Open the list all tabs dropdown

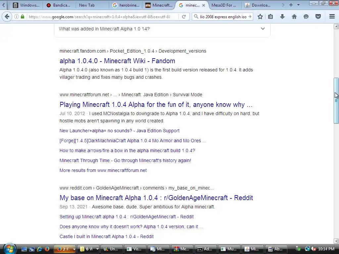[x=299, y=5]
